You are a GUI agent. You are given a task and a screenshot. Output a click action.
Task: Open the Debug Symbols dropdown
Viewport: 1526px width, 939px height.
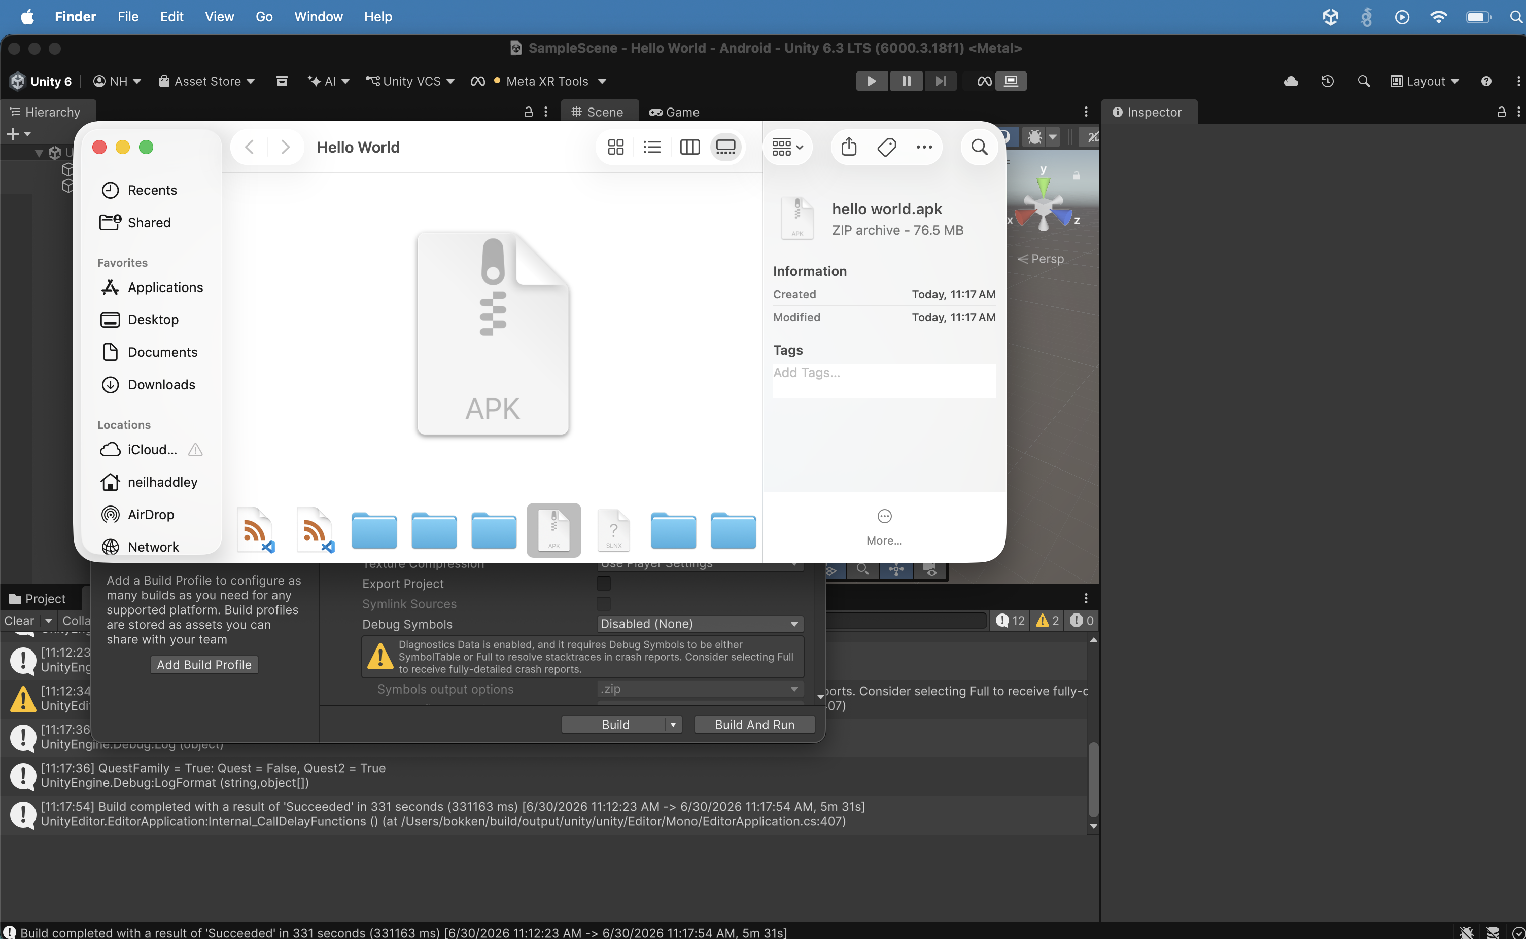point(700,624)
